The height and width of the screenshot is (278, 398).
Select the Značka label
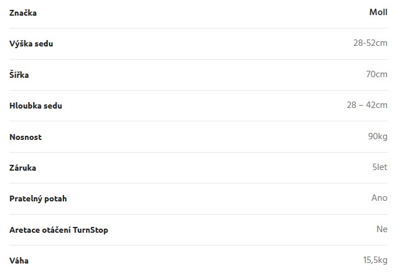tap(23, 13)
